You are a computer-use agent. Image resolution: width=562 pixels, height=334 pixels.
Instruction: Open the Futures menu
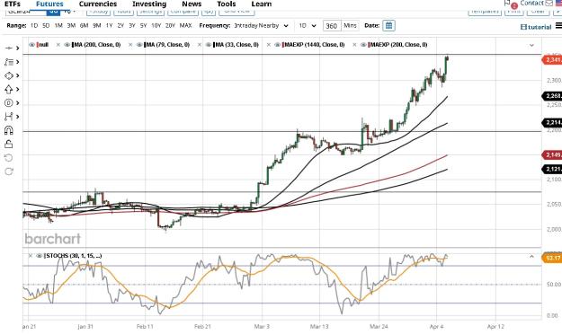pos(49,4)
